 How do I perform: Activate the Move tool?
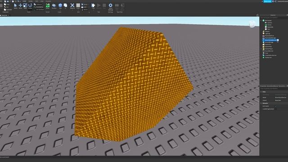(x=20, y=6)
